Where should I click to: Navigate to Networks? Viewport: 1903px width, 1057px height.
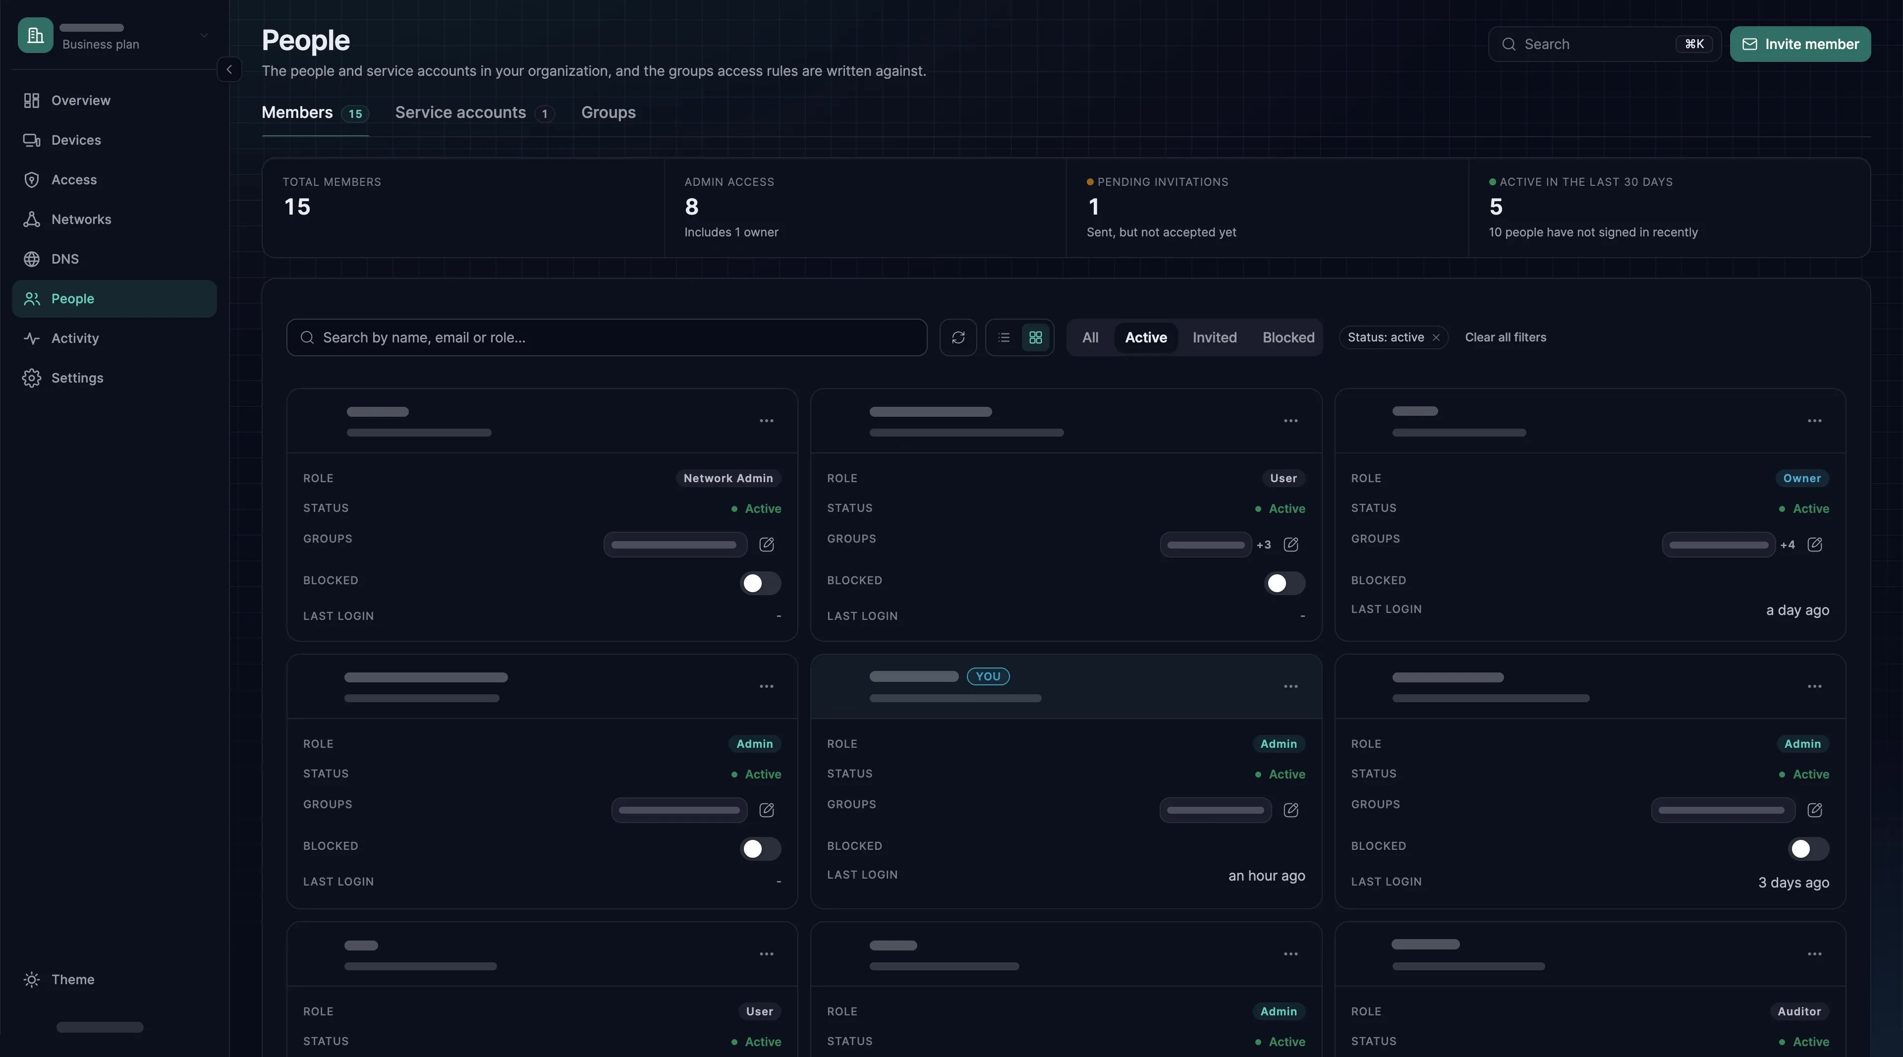click(x=114, y=220)
